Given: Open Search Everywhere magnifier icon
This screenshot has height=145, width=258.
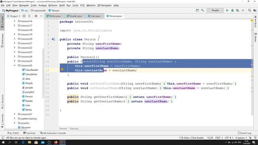Looking at the screenshot, I should (250, 10).
